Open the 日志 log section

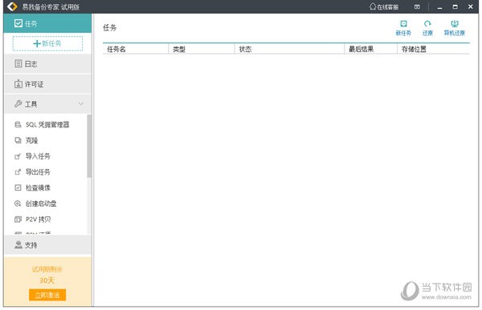(x=47, y=64)
